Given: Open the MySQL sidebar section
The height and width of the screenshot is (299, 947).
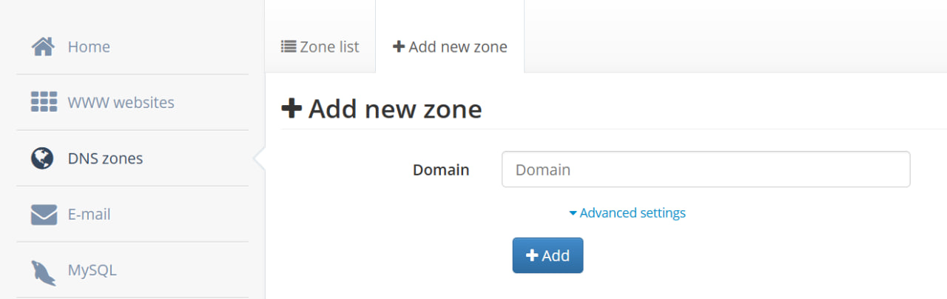Looking at the screenshot, I should click(x=92, y=270).
